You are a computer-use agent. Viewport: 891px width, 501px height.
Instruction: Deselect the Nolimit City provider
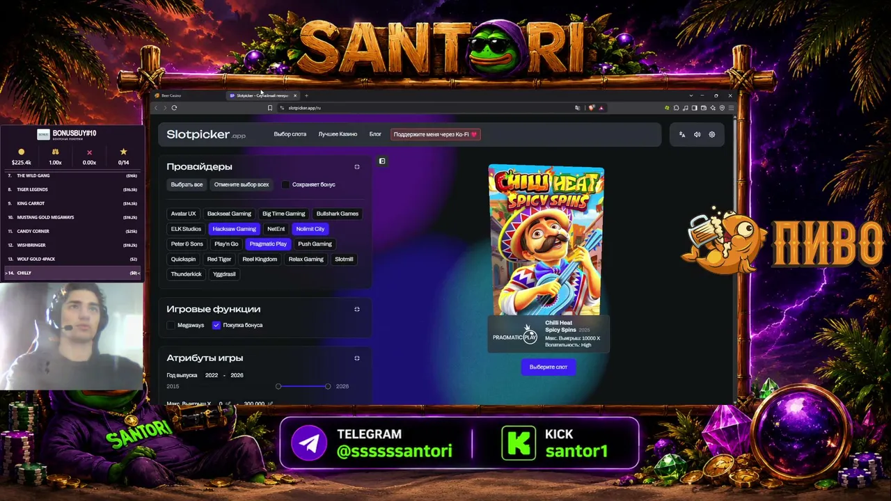[310, 229]
